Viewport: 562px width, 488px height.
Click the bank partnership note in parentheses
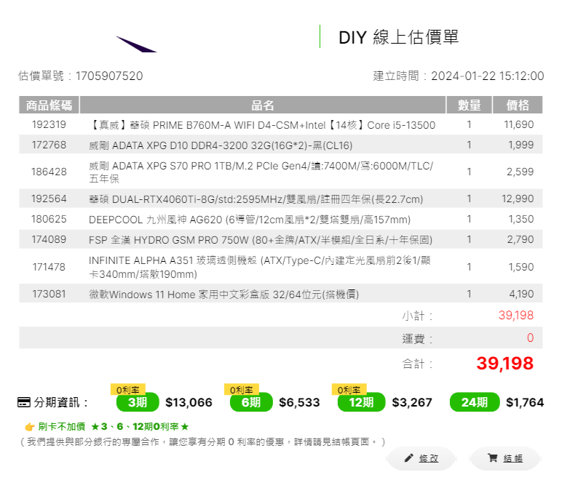coord(202,441)
